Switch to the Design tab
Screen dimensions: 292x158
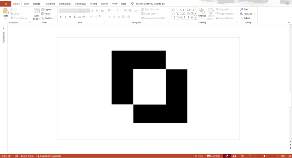(37, 4)
